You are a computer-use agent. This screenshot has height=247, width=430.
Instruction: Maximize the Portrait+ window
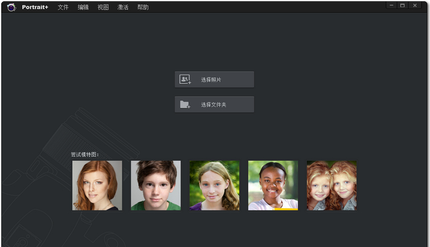[x=402, y=5]
